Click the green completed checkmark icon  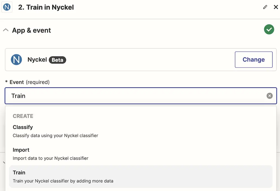pos(269,29)
